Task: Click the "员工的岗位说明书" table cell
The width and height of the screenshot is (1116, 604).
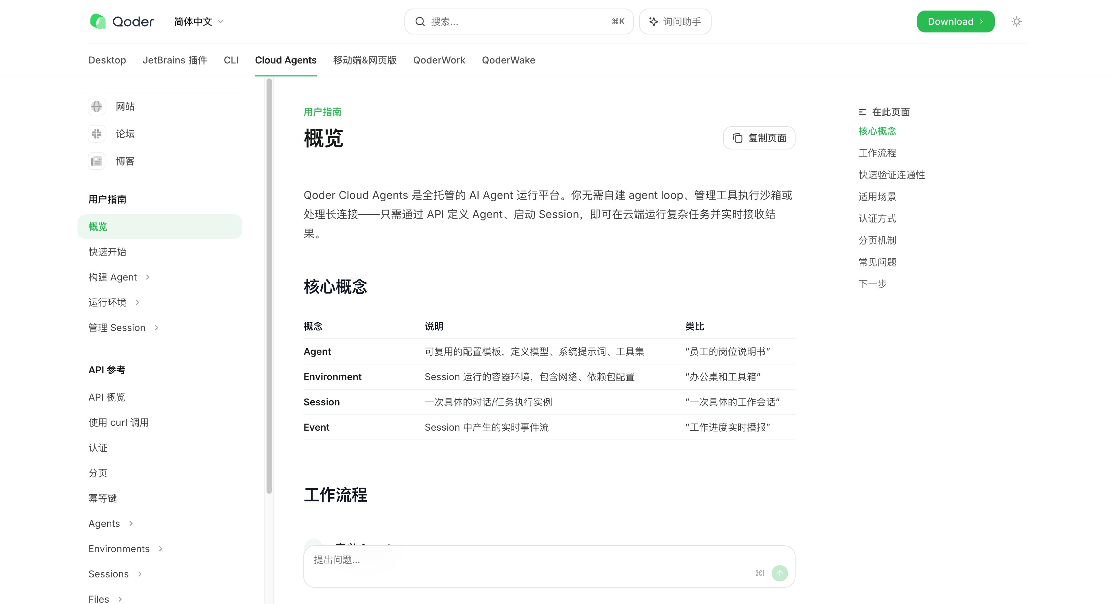Action: pos(727,351)
